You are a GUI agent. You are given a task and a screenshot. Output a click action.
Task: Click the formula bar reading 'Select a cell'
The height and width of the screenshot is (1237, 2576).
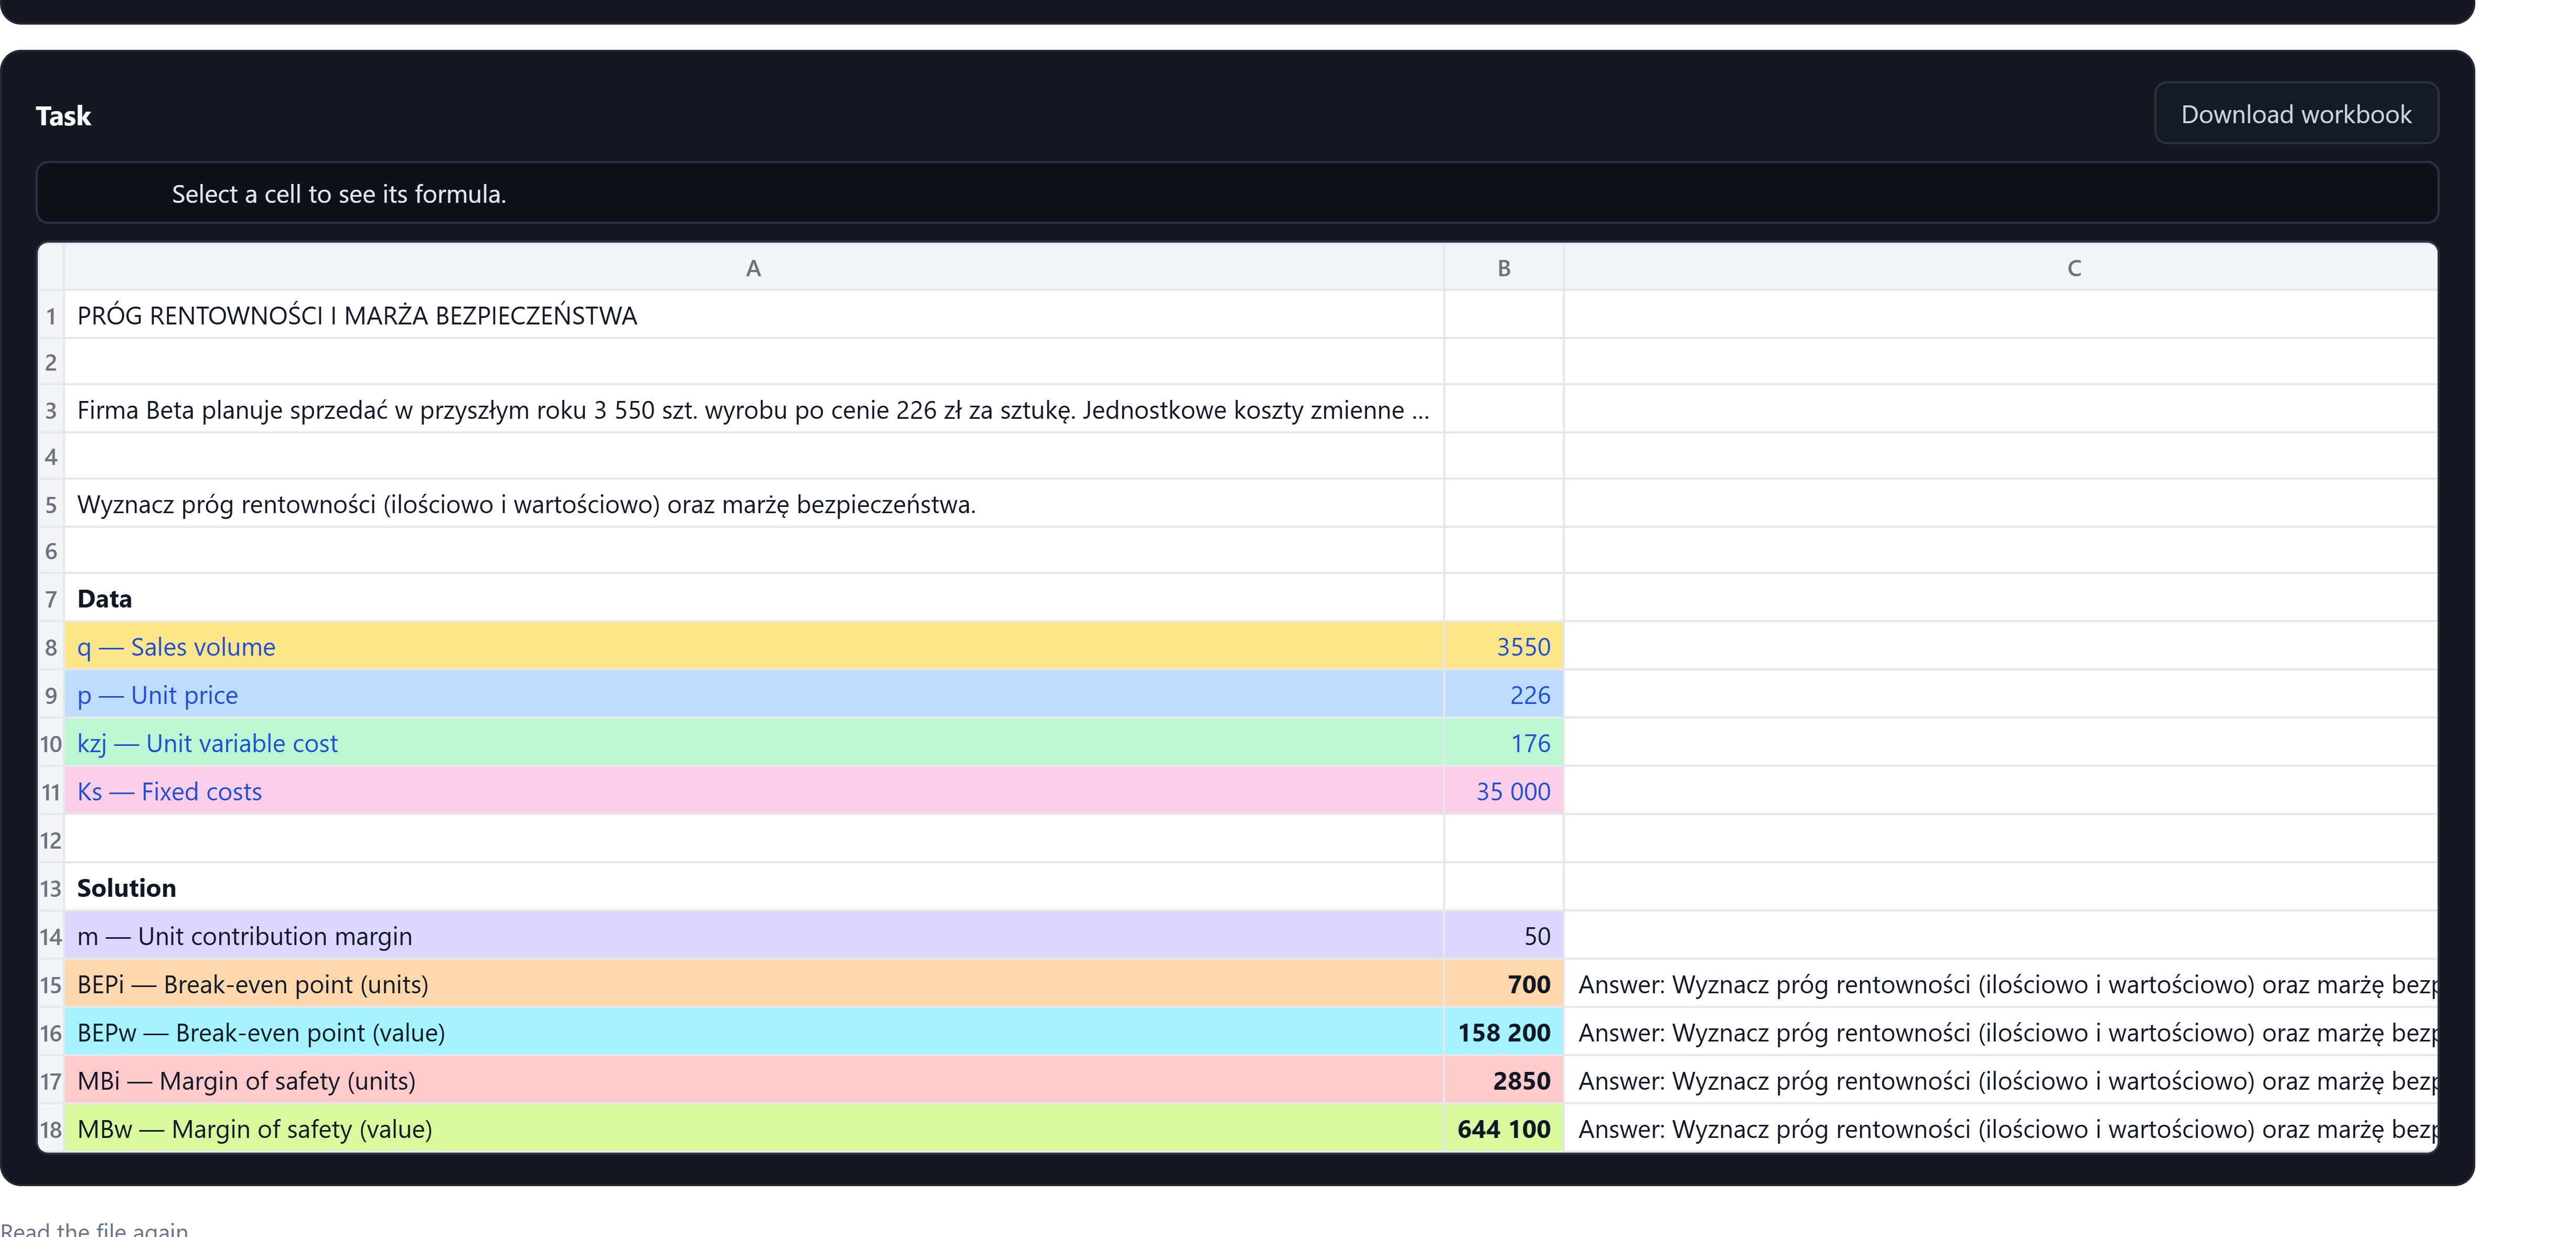point(1237,193)
